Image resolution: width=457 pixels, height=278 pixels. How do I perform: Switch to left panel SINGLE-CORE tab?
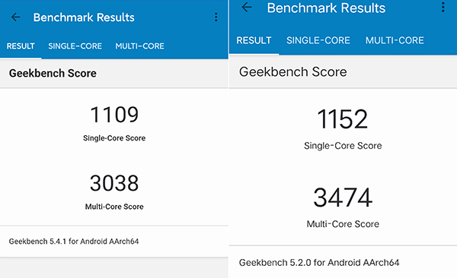[75, 46]
